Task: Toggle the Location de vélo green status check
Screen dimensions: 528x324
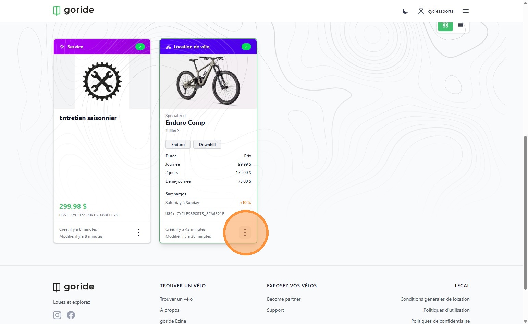Action: pos(246,47)
